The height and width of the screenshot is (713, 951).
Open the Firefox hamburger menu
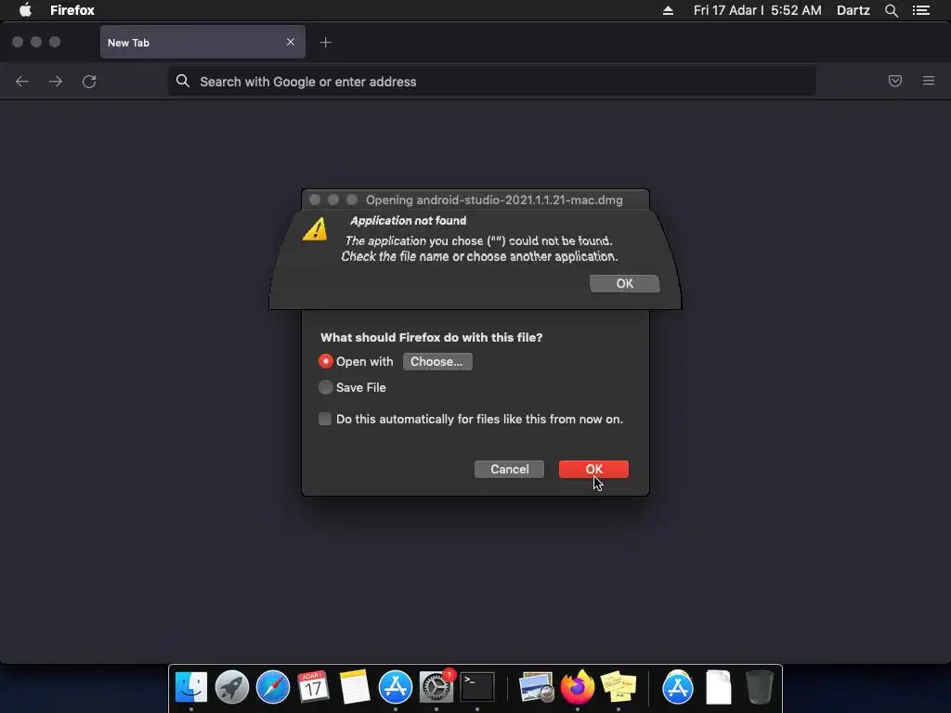tap(929, 81)
